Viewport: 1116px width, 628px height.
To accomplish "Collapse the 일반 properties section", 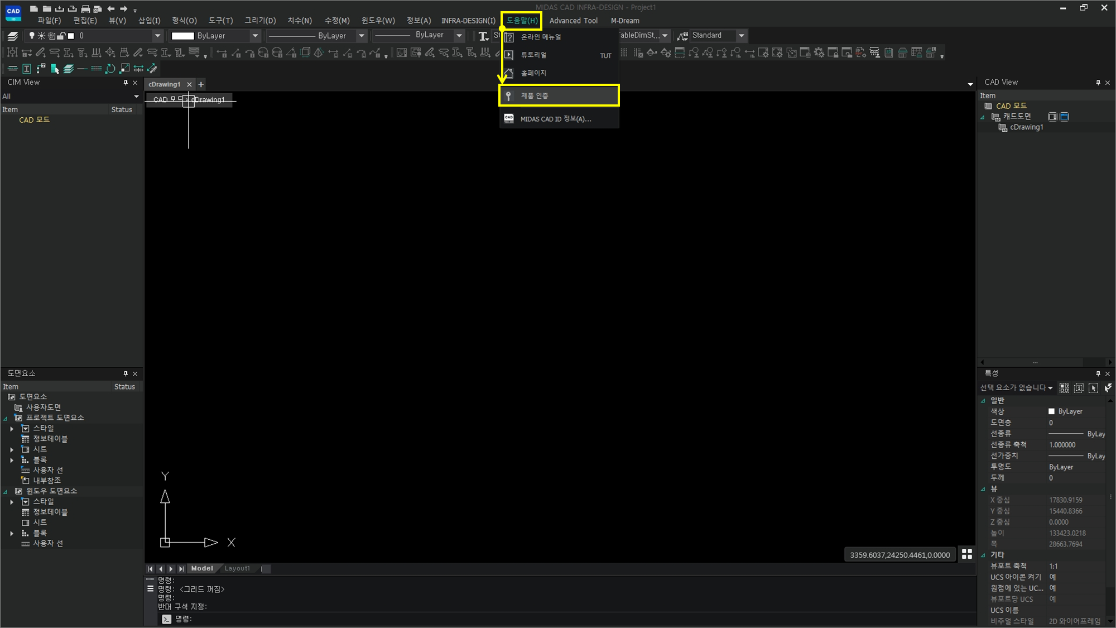I will (x=983, y=400).
